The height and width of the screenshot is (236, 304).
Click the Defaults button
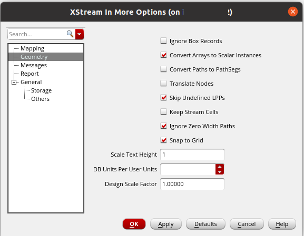click(205, 224)
